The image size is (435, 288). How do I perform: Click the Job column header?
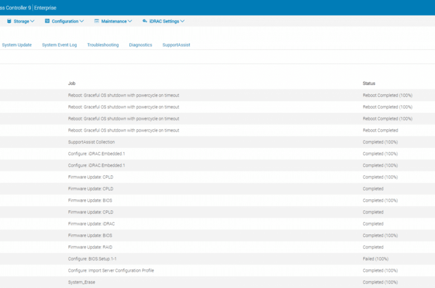click(72, 83)
